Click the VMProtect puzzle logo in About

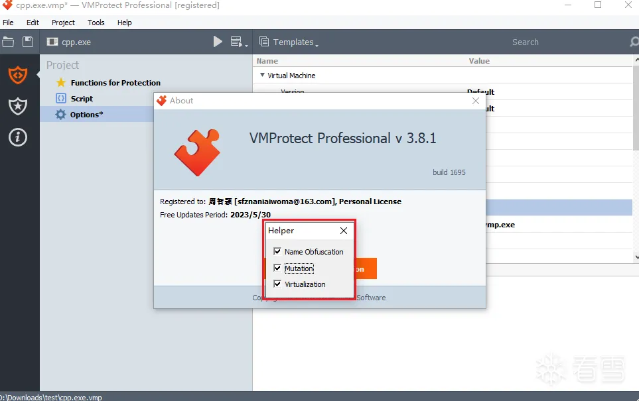point(197,152)
